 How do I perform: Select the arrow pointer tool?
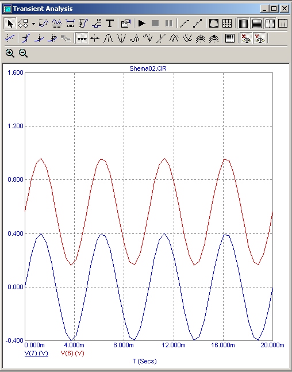[x=10, y=24]
